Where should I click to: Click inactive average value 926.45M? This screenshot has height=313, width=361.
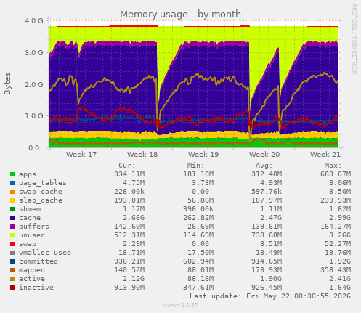[x=267, y=288]
